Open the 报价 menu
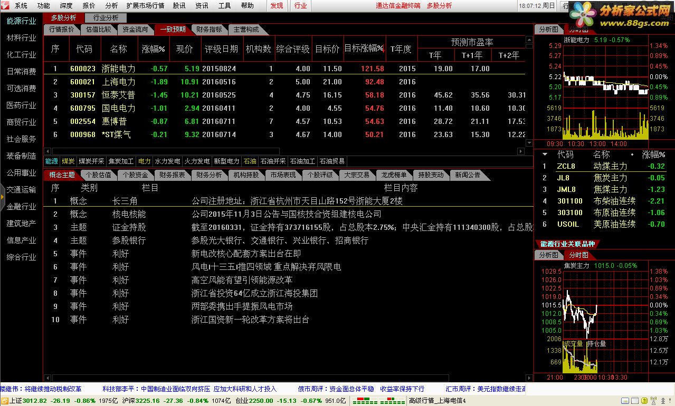This screenshot has height=406, width=675. pos(89,6)
